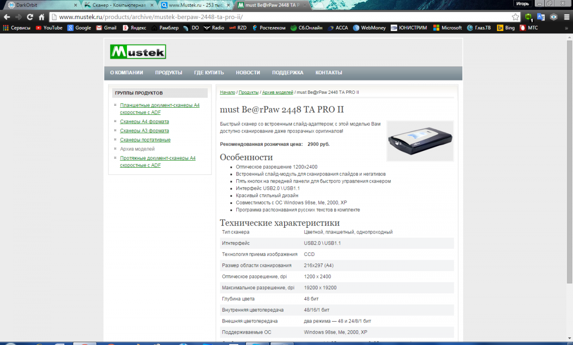This screenshot has height=345, width=573.
Task: Go back to the previous page
Action: point(7,17)
